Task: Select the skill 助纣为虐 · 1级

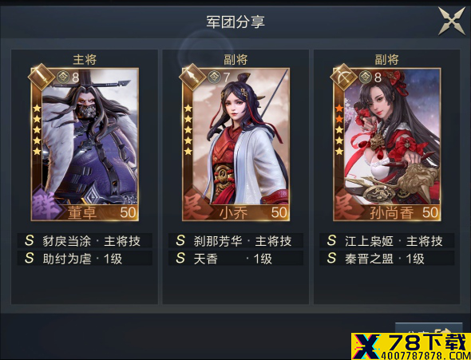Action: (x=85, y=258)
